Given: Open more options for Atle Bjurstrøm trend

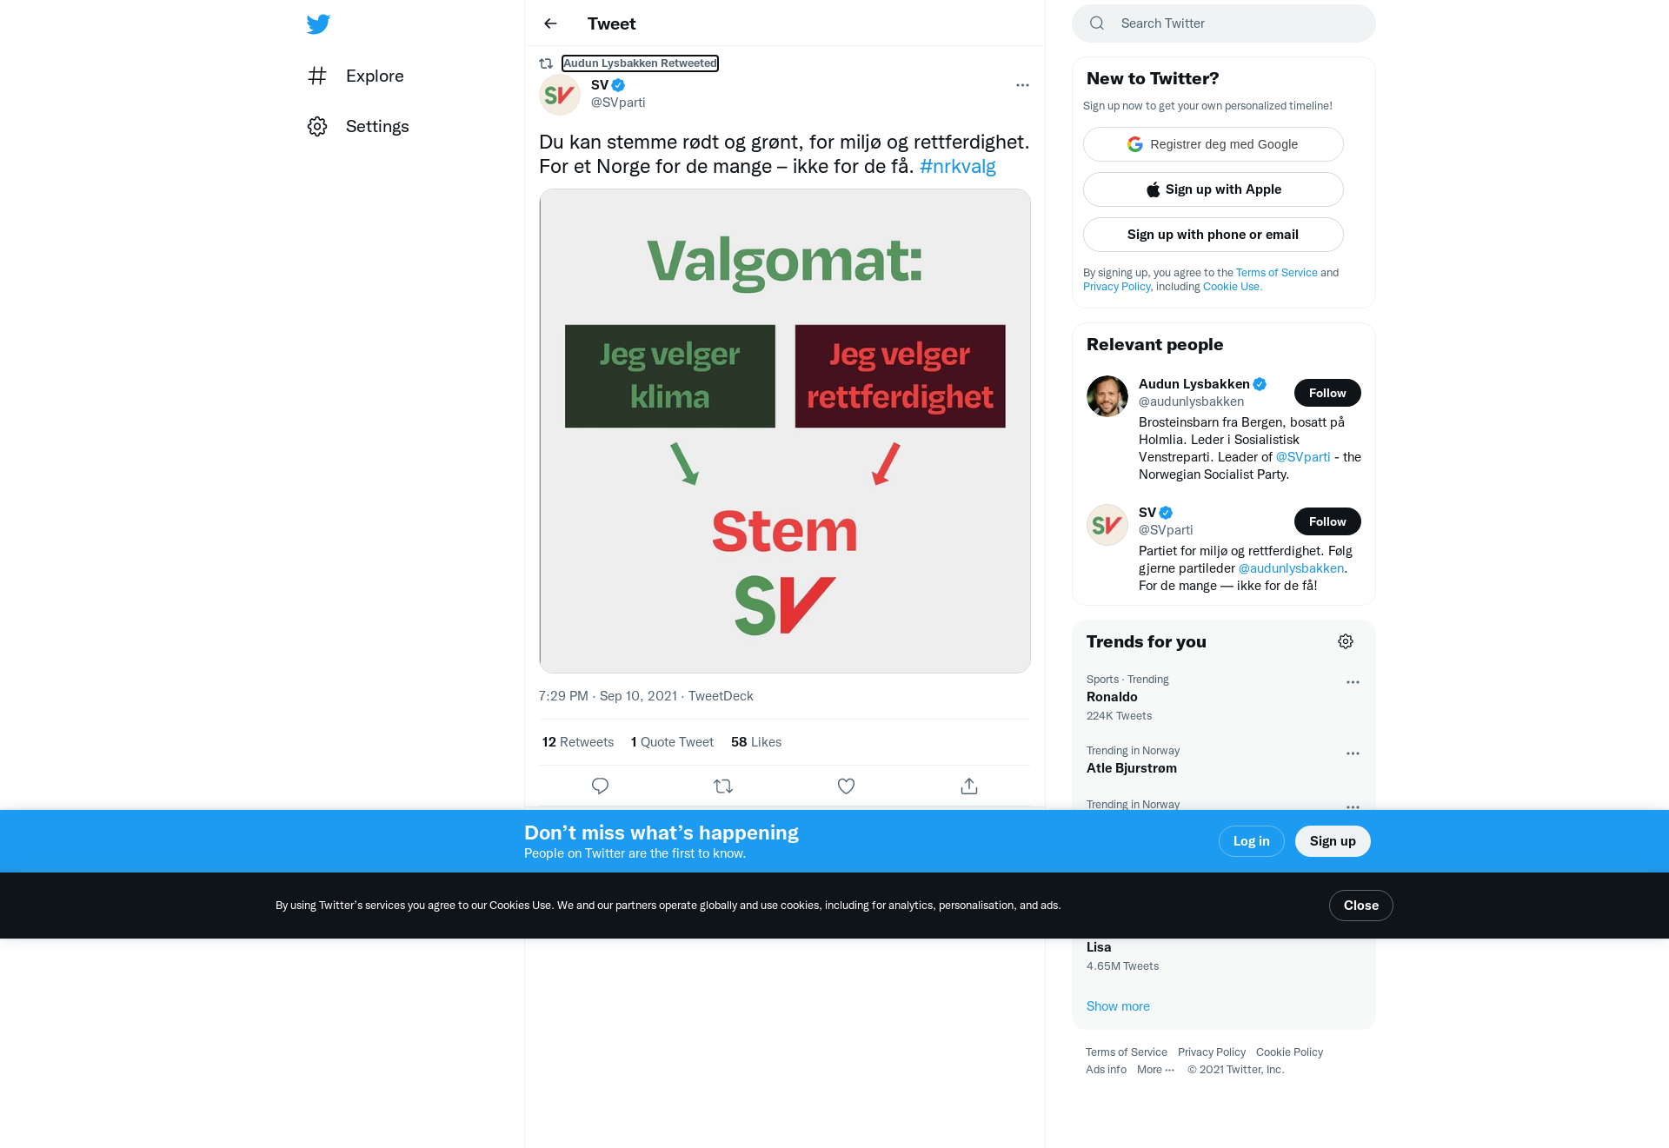Looking at the screenshot, I should (1353, 753).
